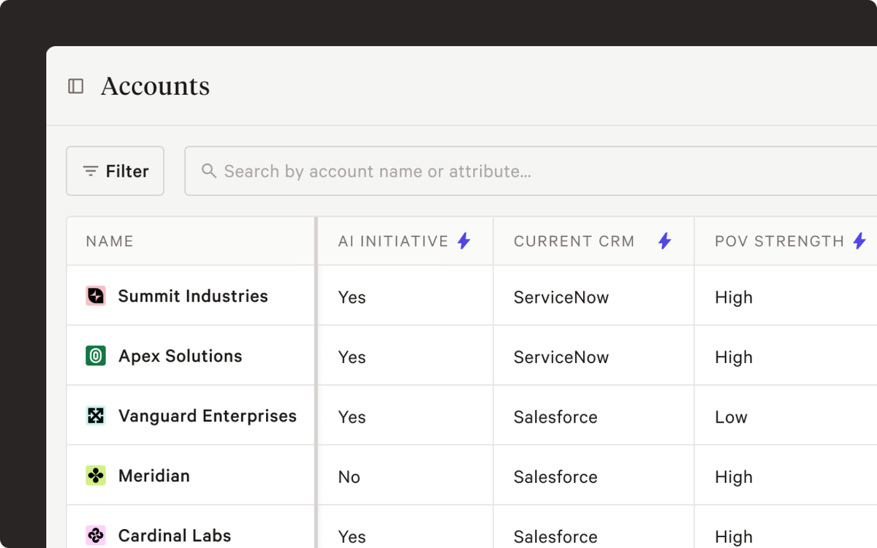Click the Current CRM column header
Image resolution: width=877 pixels, height=548 pixels.
pyautogui.click(x=574, y=241)
